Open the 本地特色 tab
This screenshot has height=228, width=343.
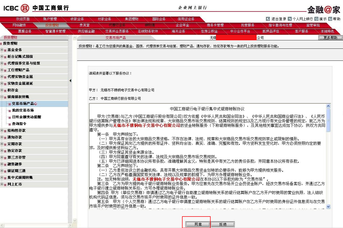tap(327, 31)
